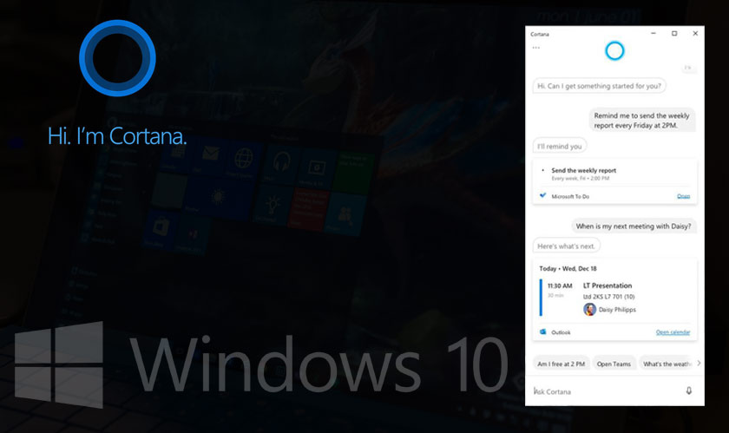Click Daisy Philipps' avatar picture
The height and width of the screenshot is (433, 729).
coord(589,309)
